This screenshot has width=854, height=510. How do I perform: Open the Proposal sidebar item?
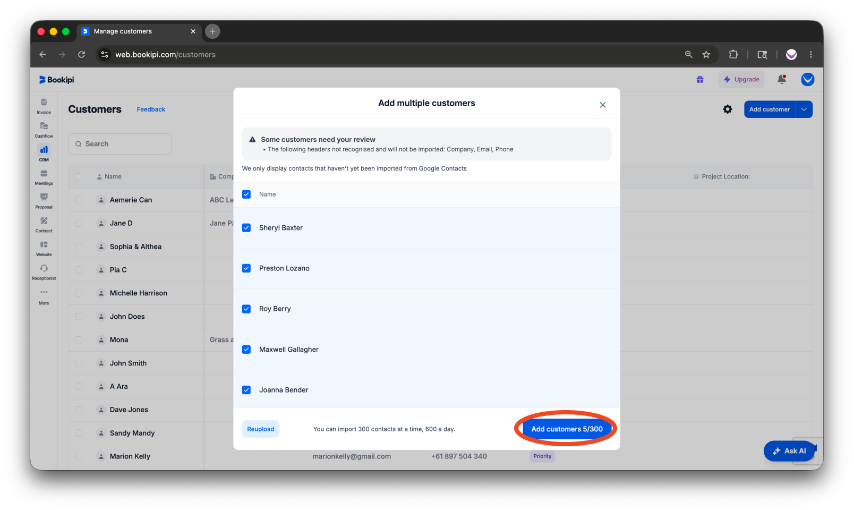pyautogui.click(x=44, y=201)
